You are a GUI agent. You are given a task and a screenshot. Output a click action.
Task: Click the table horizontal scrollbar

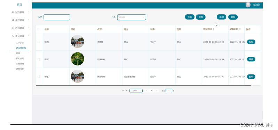(x=143, y=86)
